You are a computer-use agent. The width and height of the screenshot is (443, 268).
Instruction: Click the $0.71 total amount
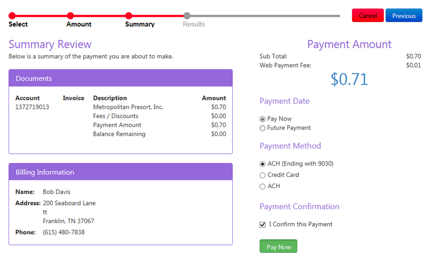click(x=349, y=79)
